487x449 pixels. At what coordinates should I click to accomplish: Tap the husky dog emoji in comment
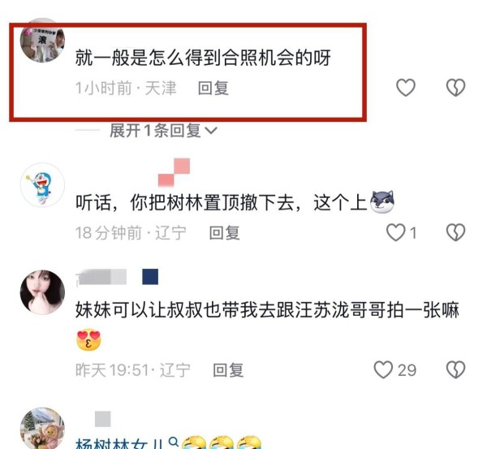tap(382, 201)
